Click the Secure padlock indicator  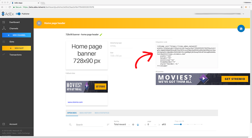17,7
